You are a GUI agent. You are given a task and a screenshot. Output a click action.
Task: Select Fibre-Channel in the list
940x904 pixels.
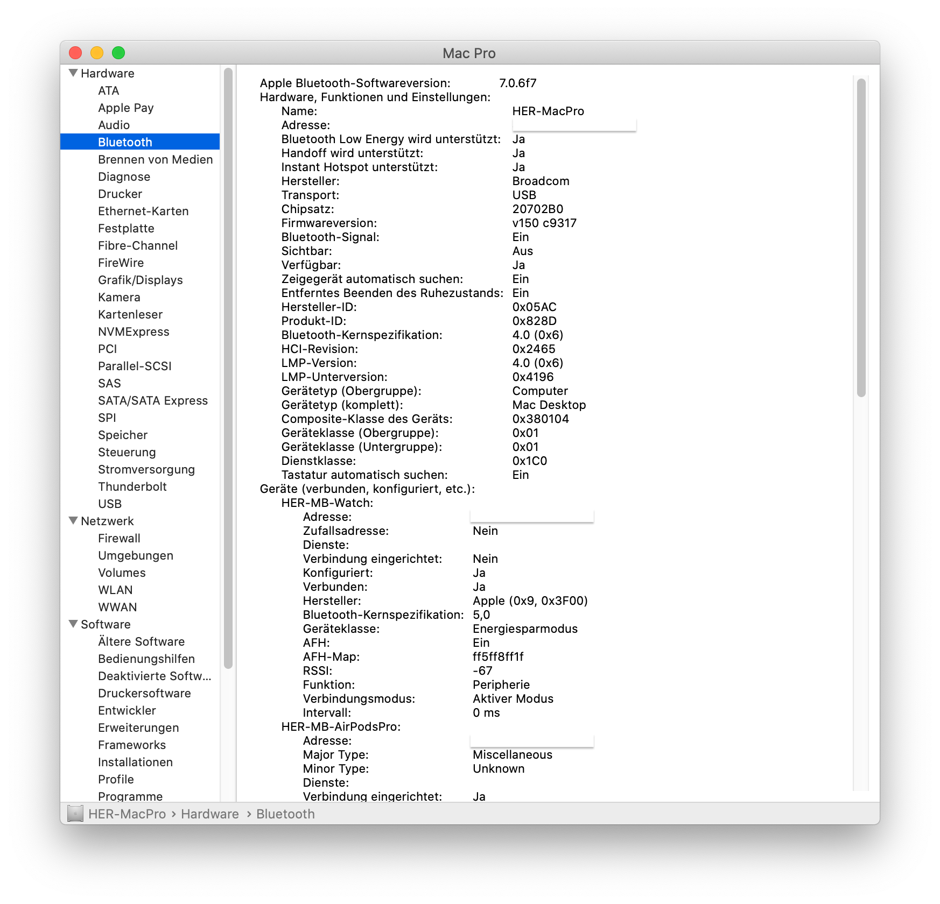tap(138, 245)
